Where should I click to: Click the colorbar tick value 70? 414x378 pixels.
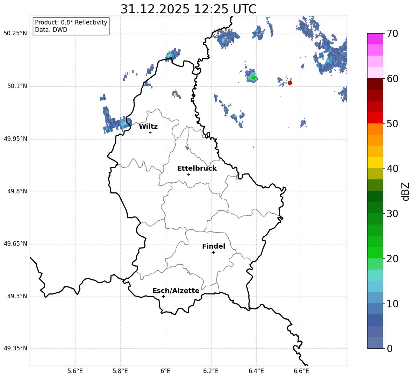click(x=392, y=34)
